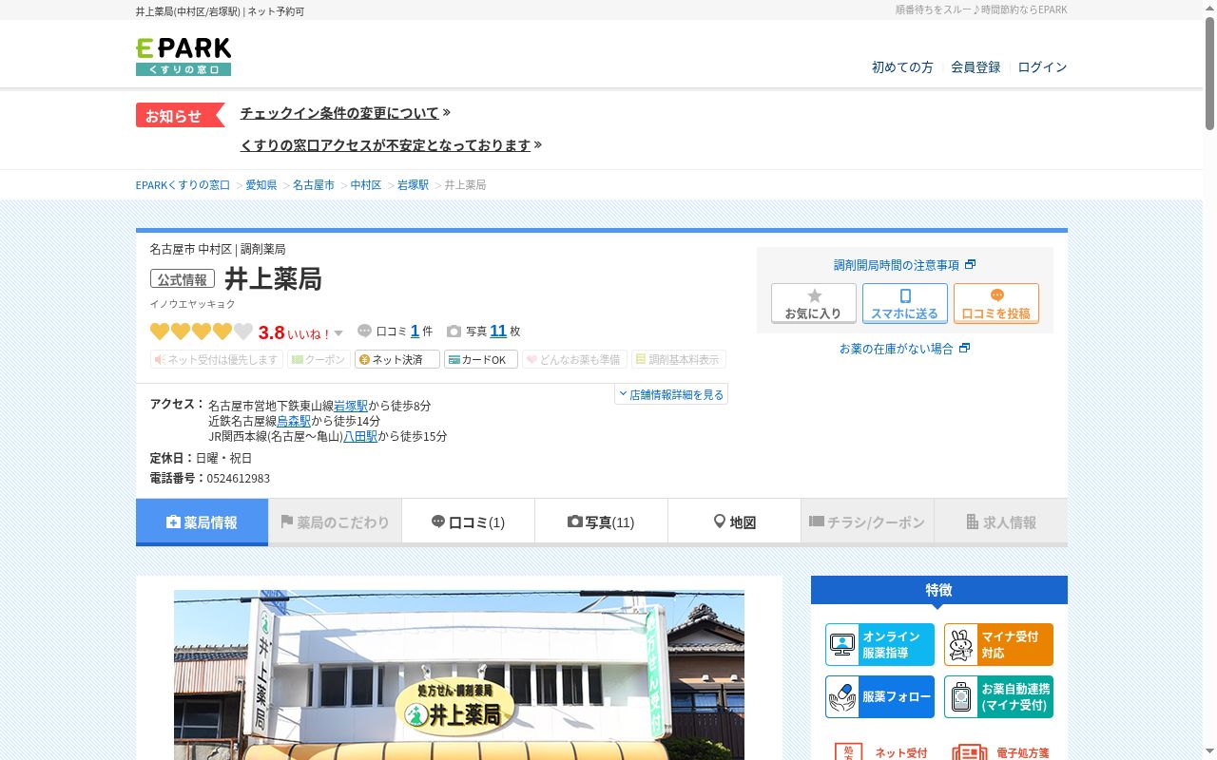The height and width of the screenshot is (760, 1217).
Task: Click the 中村区 breadcrumb
Action: (x=366, y=185)
